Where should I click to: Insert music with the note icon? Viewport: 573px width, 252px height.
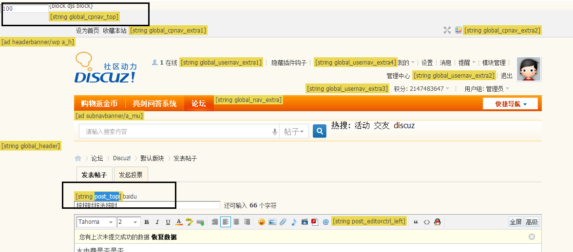pos(294,222)
